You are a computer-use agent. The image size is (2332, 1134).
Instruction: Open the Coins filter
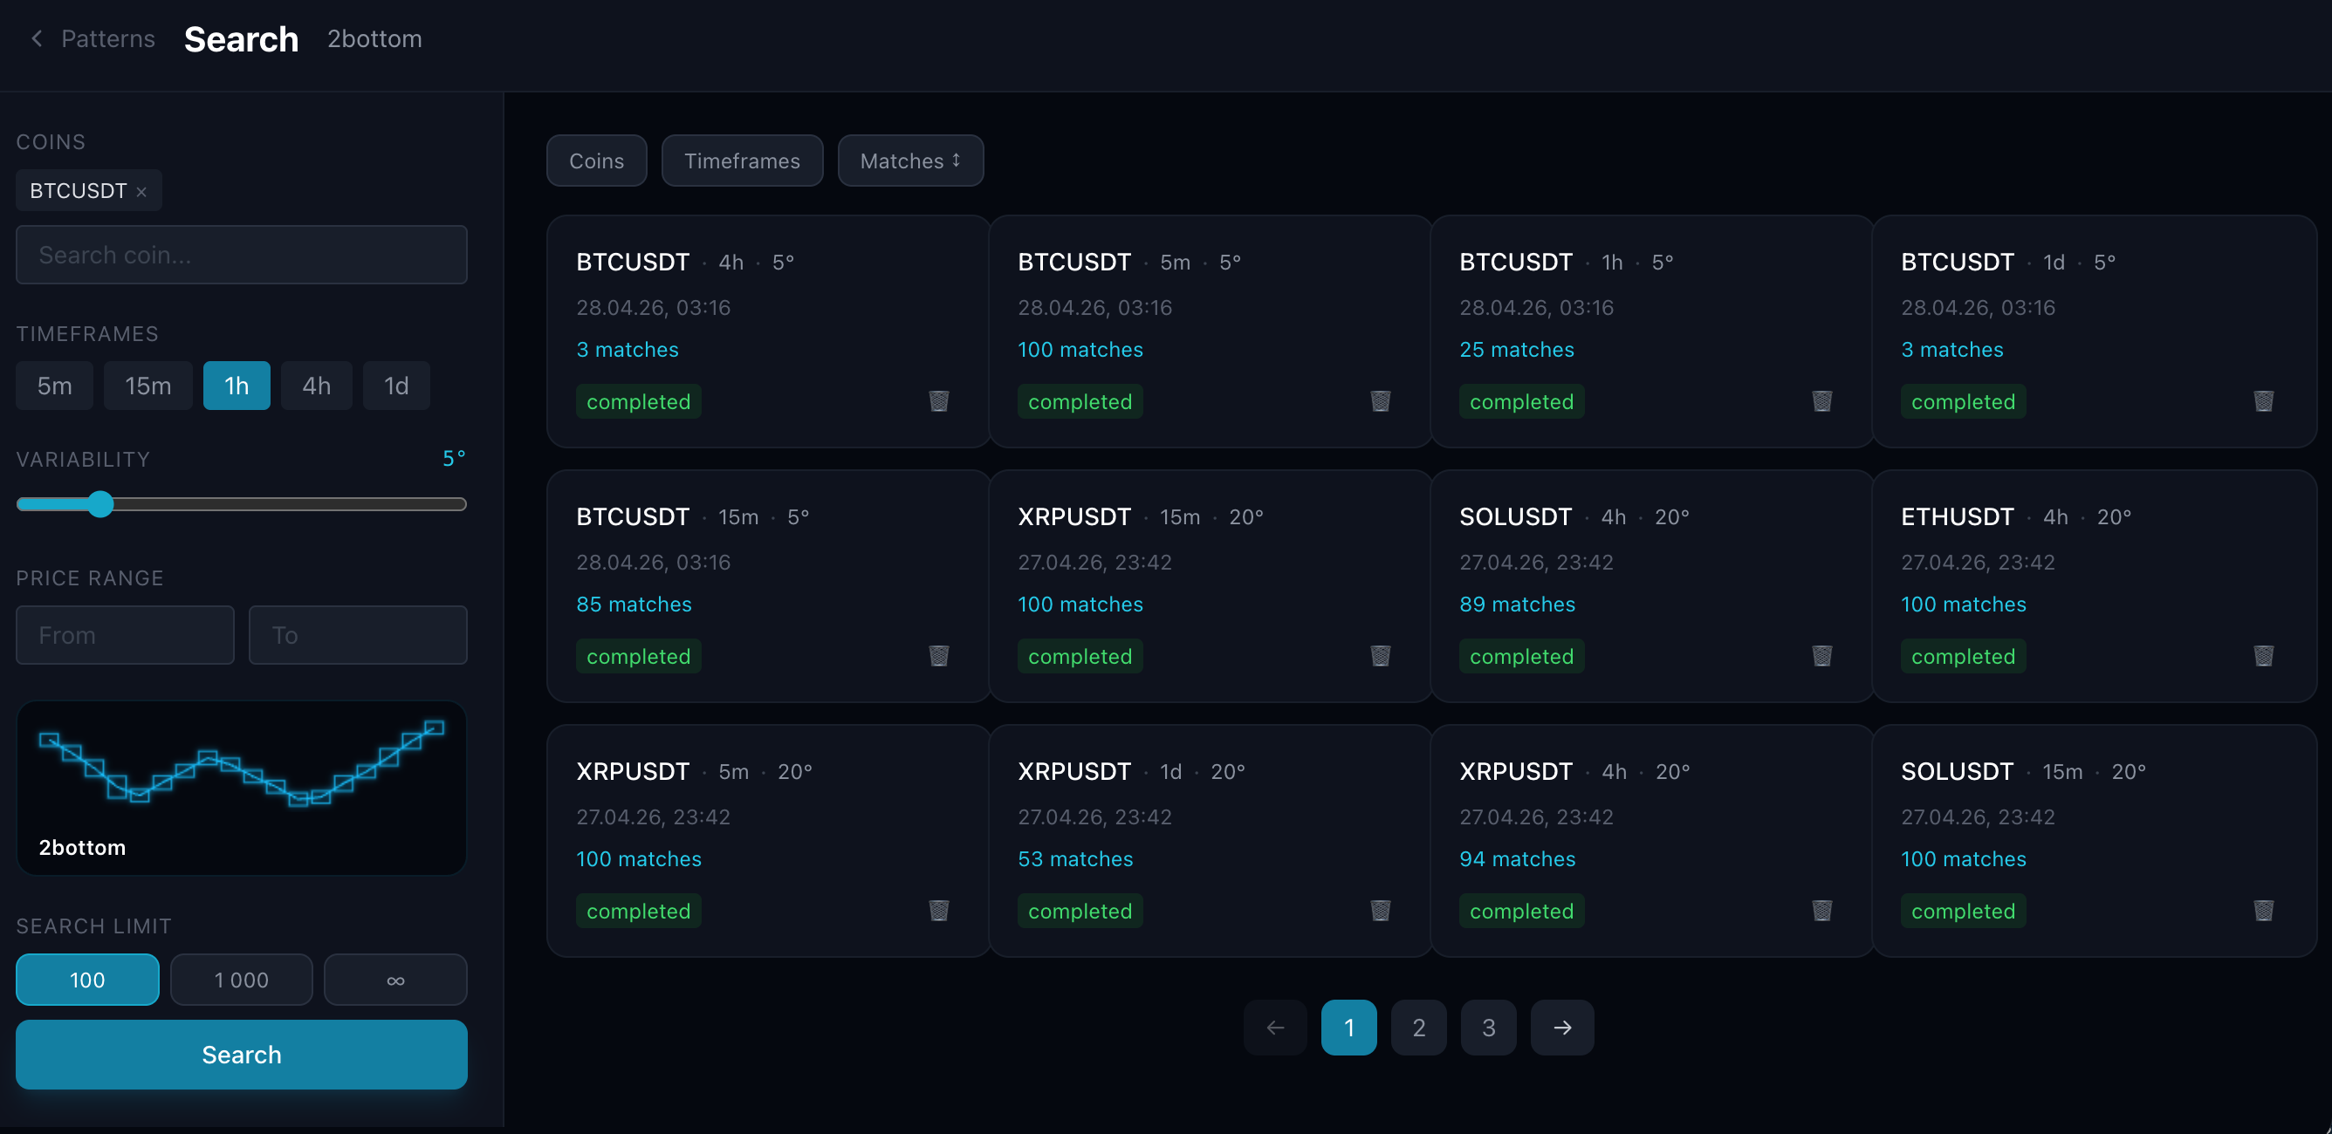[x=596, y=161]
